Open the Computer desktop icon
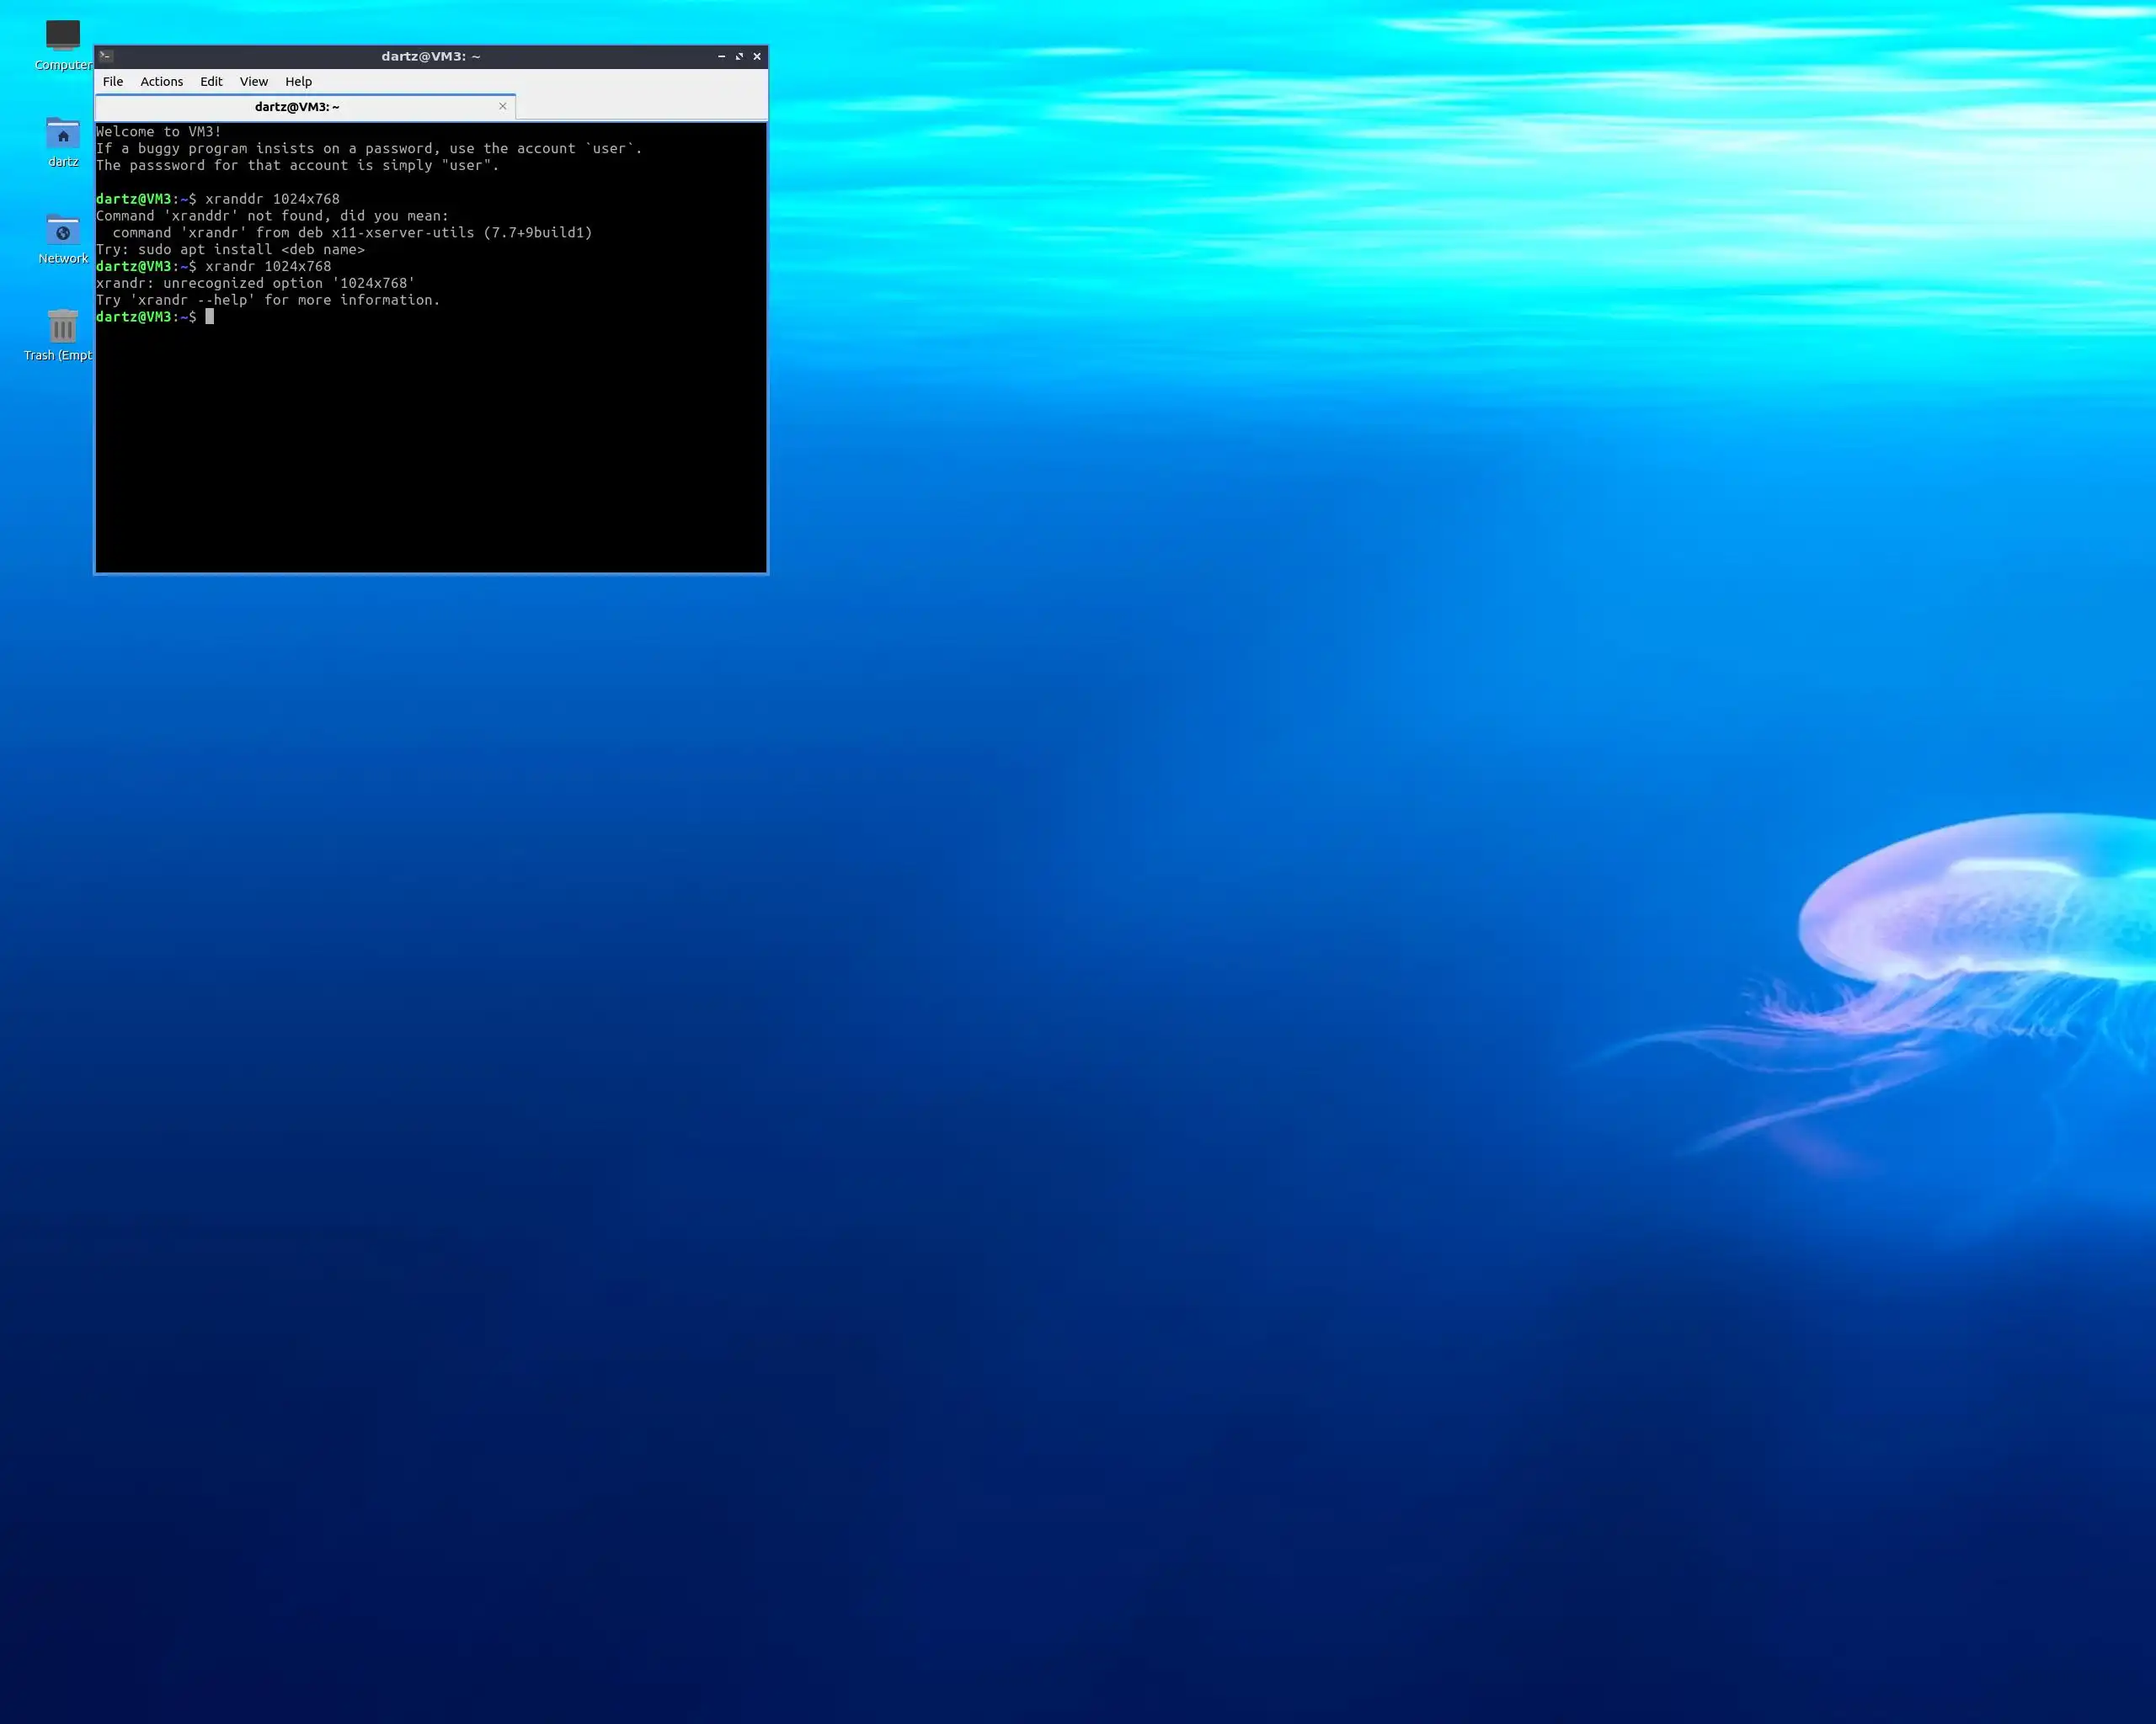The width and height of the screenshot is (2156, 1724). (62, 37)
